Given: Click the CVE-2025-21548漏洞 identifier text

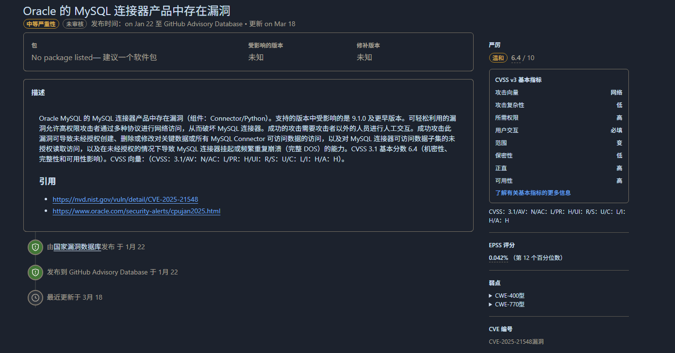Looking at the screenshot, I should click(x=516, y=341).
